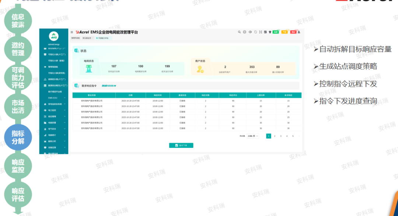The width and height of the screenshot is (398, 216).
Task: Click the 187 real-time power value
Action: [114, 66]
